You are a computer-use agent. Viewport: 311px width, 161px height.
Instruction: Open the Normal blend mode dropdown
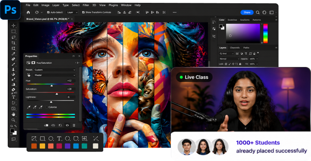point(229,59)
